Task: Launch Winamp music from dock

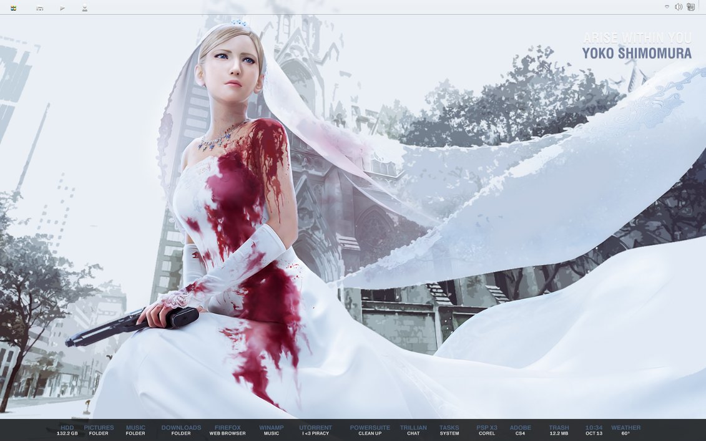Action: point(272,430)
